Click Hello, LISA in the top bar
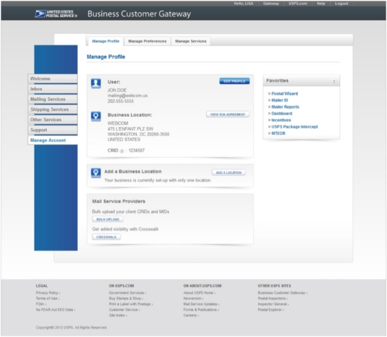The image size is (387, 337). (x=243, y=4)
